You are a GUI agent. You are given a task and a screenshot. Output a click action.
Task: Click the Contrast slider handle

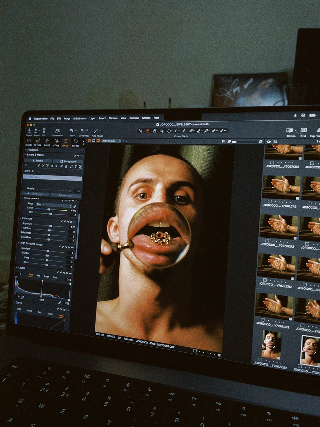tap(49, 230)
